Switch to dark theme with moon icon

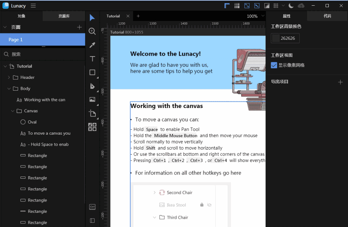coord(291,6)
